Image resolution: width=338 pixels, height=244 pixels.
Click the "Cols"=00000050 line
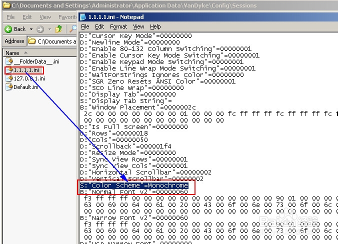(114, 139)
